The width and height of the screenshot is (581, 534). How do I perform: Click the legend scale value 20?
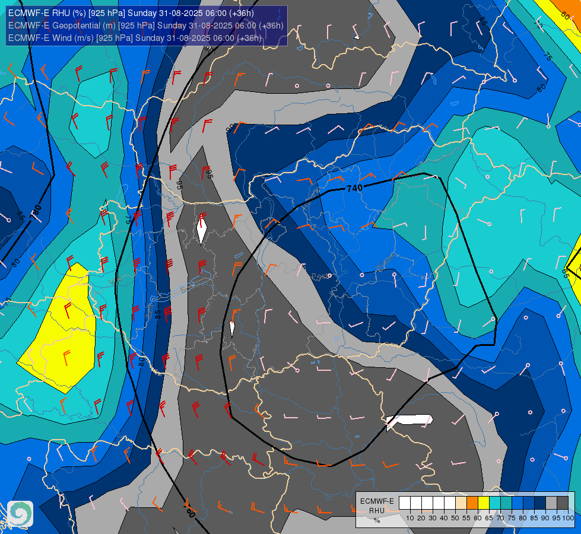click(x=421, y=519)
